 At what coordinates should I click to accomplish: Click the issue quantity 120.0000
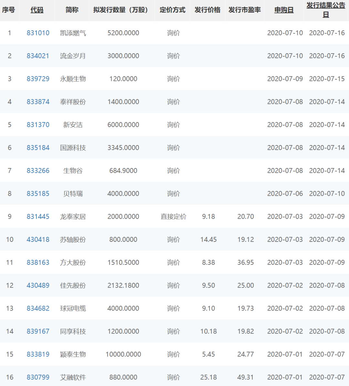coord(123,79)
